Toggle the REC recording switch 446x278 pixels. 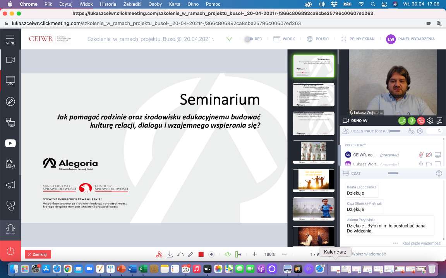(x=249, y=39)
